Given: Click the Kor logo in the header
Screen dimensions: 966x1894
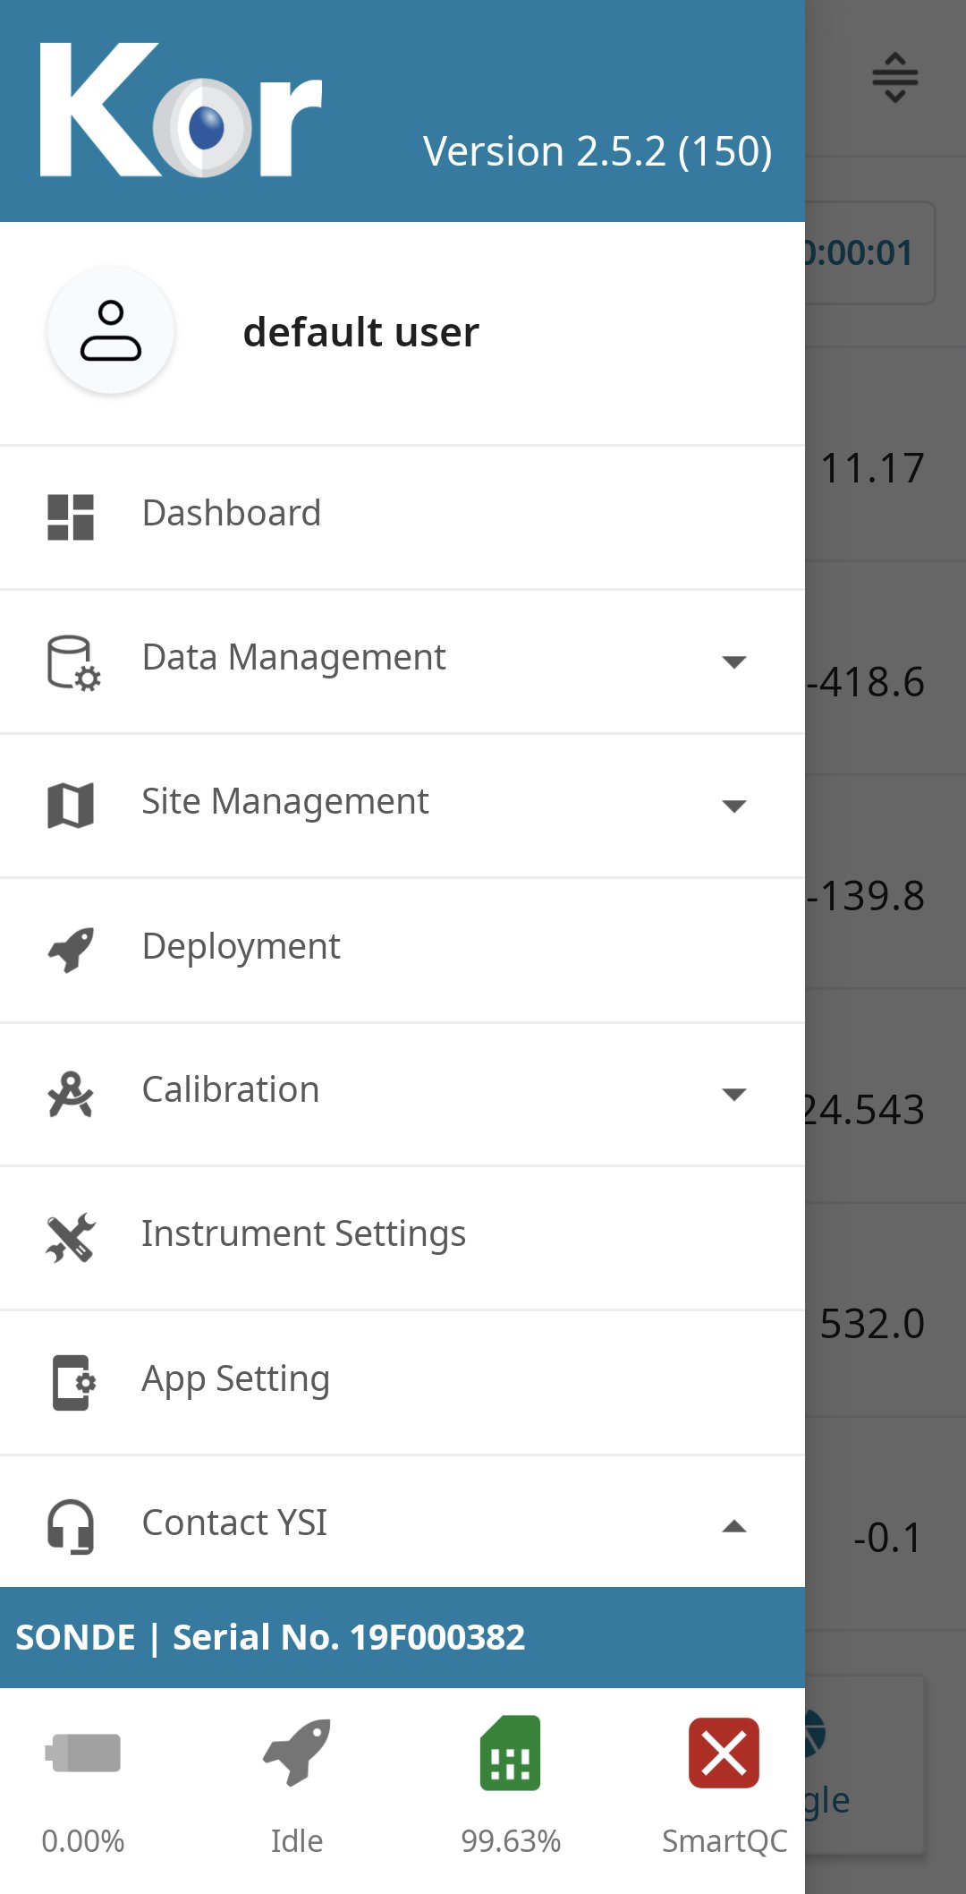Looking at the screenshot, I should click(181, 111).
